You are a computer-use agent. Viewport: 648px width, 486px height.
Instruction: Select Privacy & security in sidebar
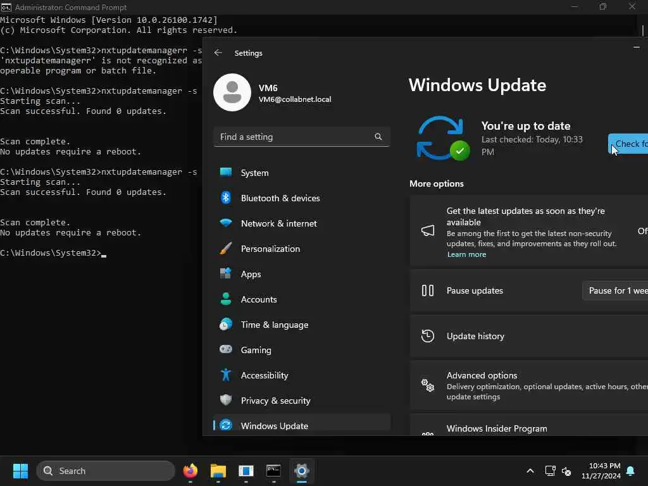(302, 401)
